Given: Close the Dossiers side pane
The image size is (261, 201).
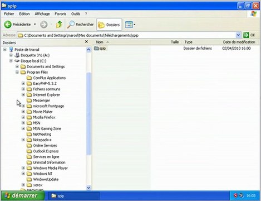Looking at the screenshot, I should coord(86,42).
